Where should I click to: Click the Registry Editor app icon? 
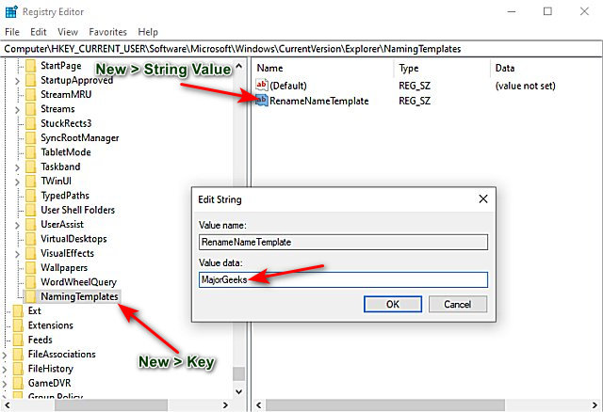pyautogui.click(x=11, y=12)
